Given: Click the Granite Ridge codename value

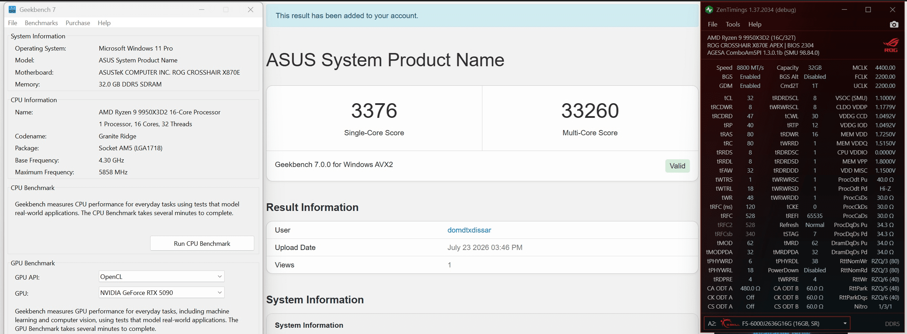Looking at the screenshot, I should [117, 136].
